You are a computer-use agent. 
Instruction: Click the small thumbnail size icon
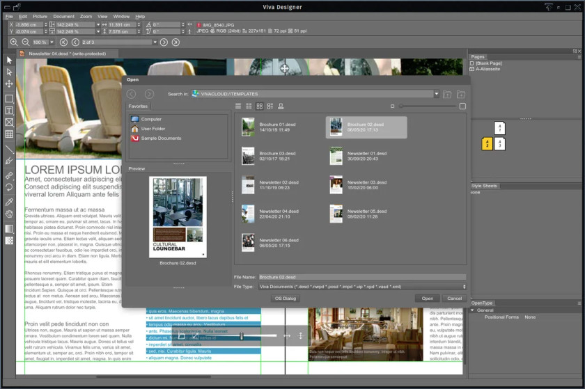pyautogui.click(x=393, y=106)
